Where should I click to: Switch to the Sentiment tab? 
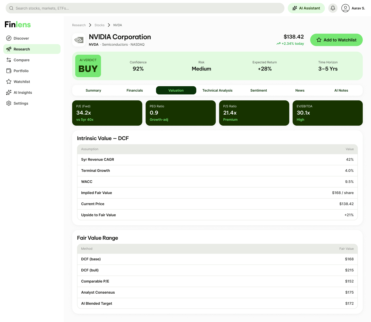[x=259, y=90]
